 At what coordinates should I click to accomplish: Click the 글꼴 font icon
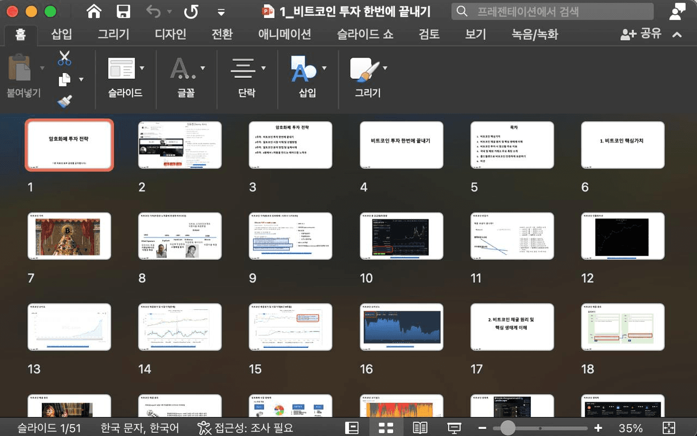tap(183, 68)
